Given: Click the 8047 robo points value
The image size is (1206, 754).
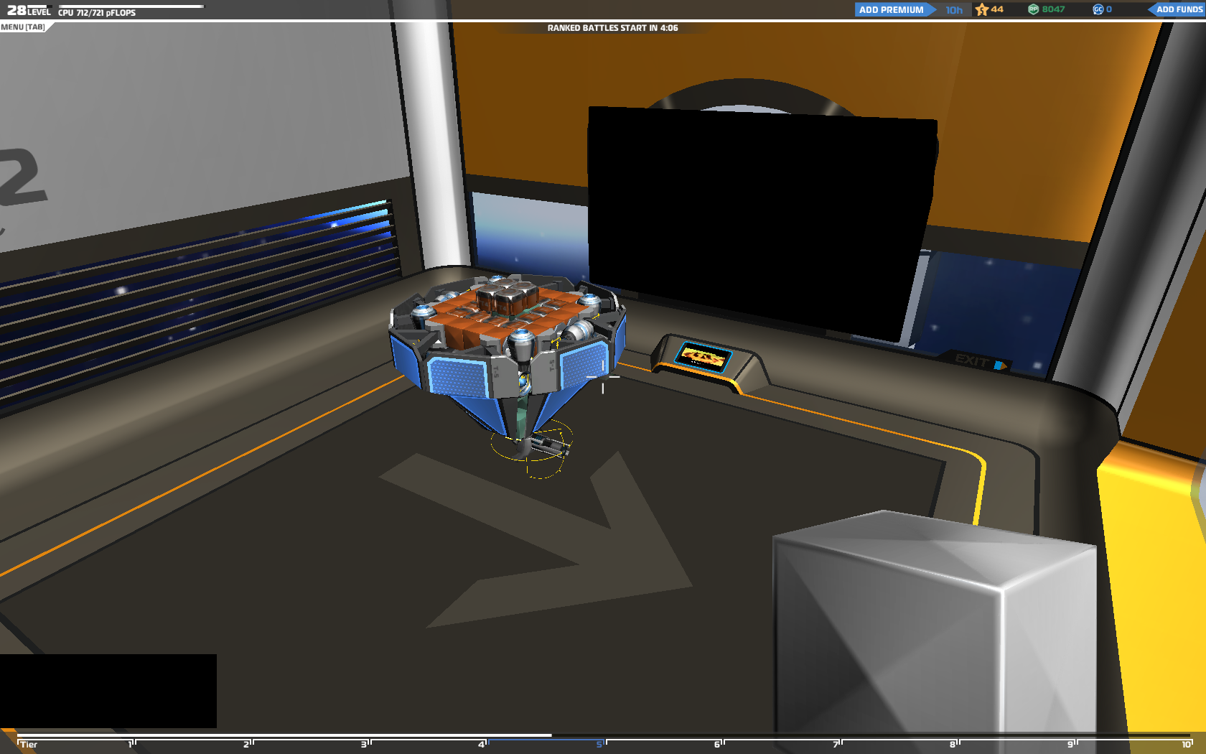Looking at the screenshot, I should pyautogui.click(x=1053, y=9).
